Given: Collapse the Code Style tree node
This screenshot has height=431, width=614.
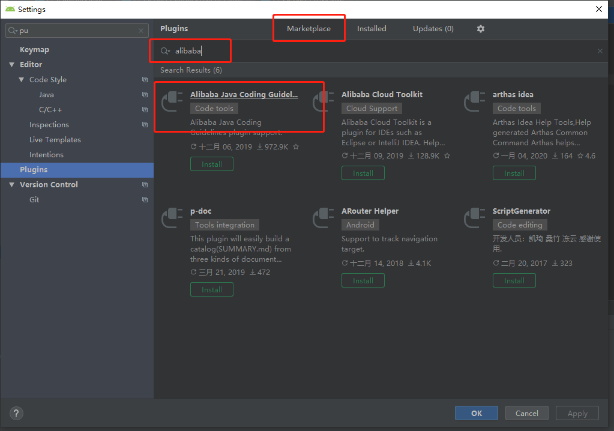Looking at the screenshot, I should click(x=21, y=79).
